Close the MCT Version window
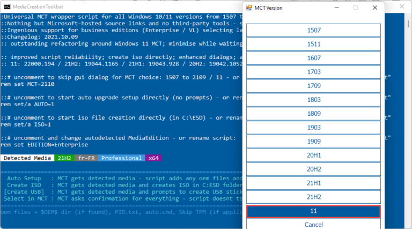This screenshot has width=412, height=229. pyautogui.click(x=374, y=8)
